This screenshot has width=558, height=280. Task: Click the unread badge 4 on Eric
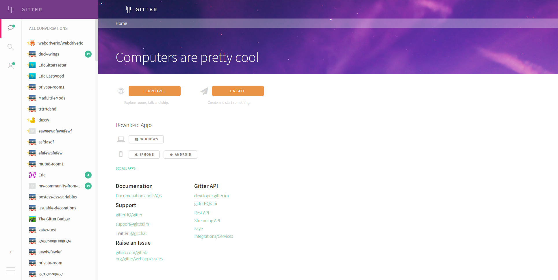click(x=88, y=175)
